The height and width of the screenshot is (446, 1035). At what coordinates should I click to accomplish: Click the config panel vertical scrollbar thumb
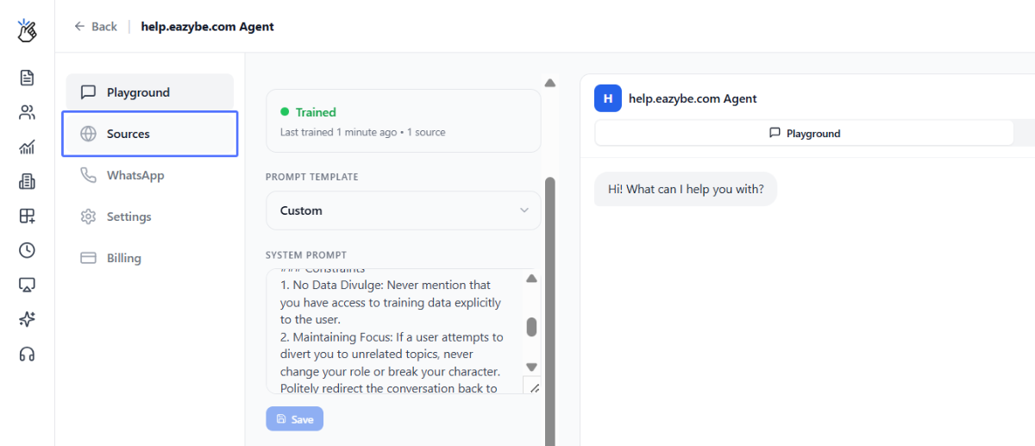click(x=550, y=311)
